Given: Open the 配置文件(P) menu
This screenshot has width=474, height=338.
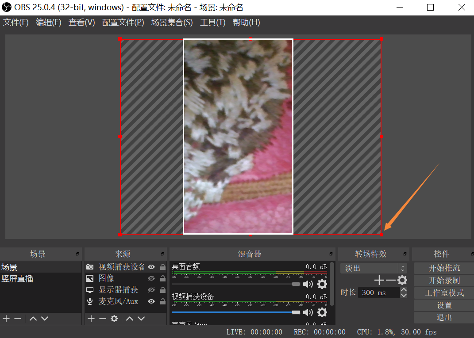Looking at the screenshot, I should (123, 23).
